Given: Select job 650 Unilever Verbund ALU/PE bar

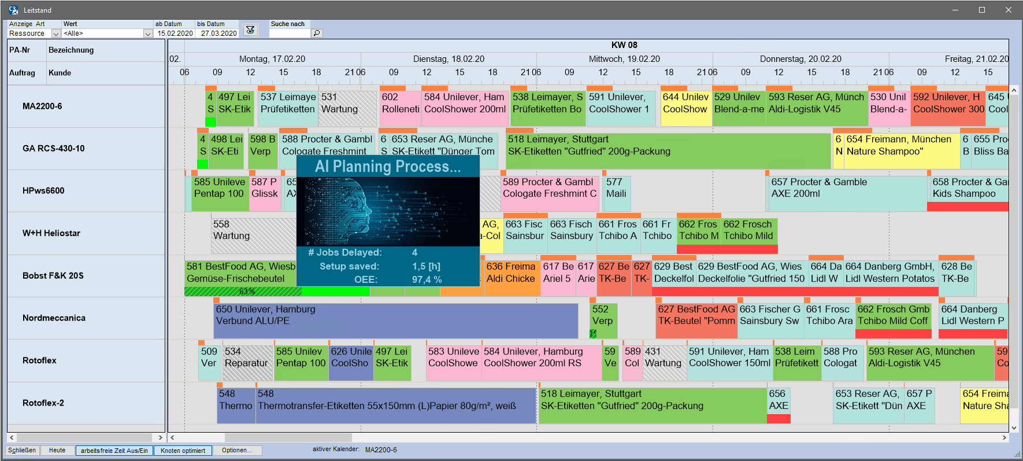Looking at the screenshot, I should click(396, 321).
